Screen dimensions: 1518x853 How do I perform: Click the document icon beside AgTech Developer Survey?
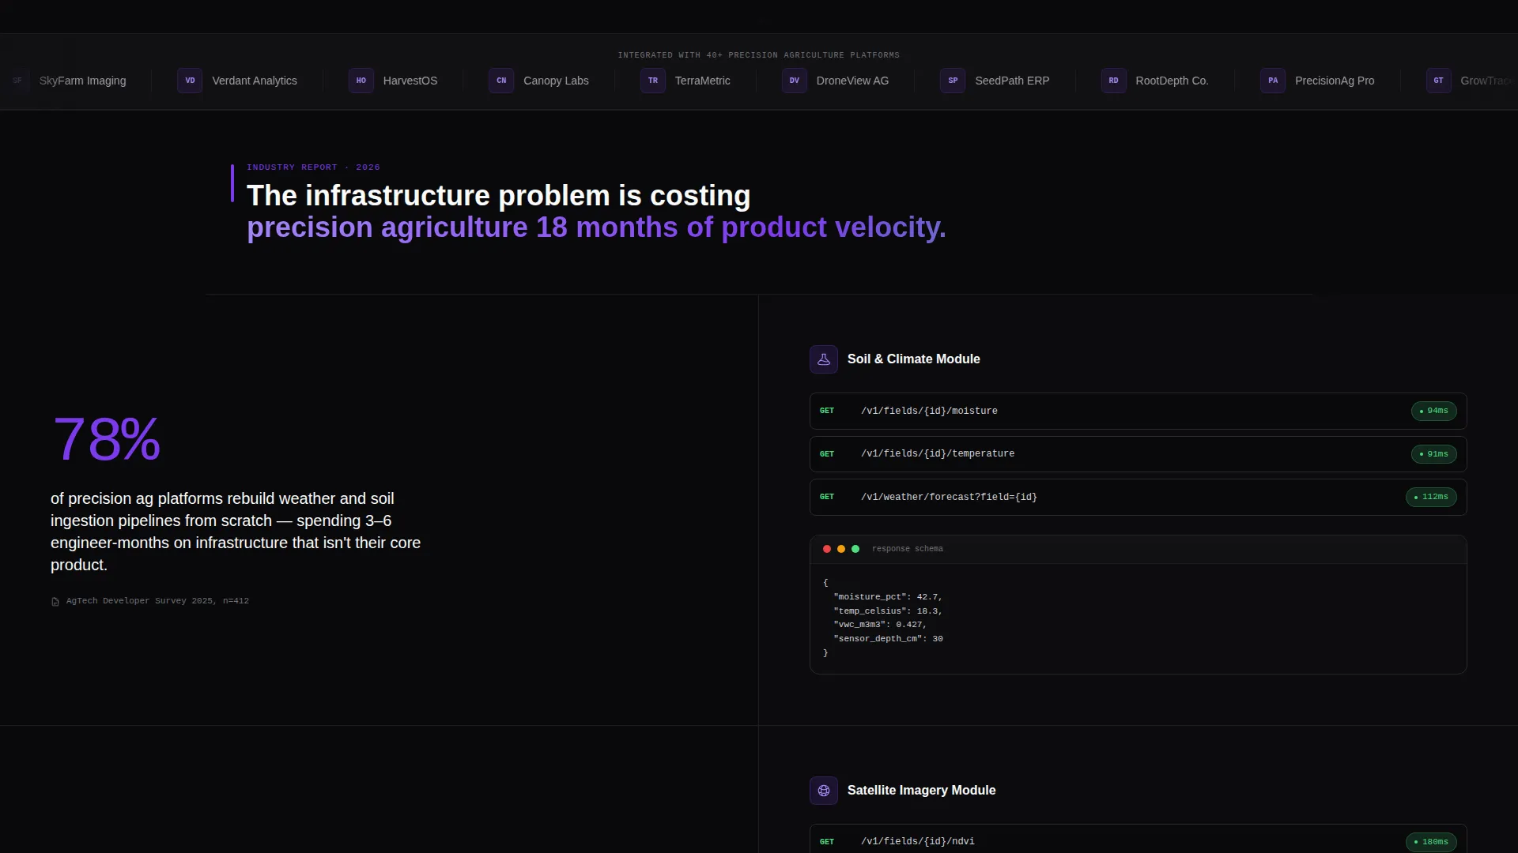point(55,602)
